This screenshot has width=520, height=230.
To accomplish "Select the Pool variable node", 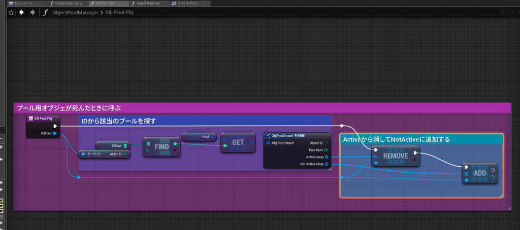I will (x=199, y=136).
